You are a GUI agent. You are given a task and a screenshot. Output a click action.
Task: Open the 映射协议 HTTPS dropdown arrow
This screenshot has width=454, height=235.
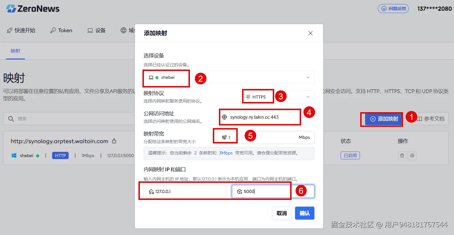tap(308, 97)
